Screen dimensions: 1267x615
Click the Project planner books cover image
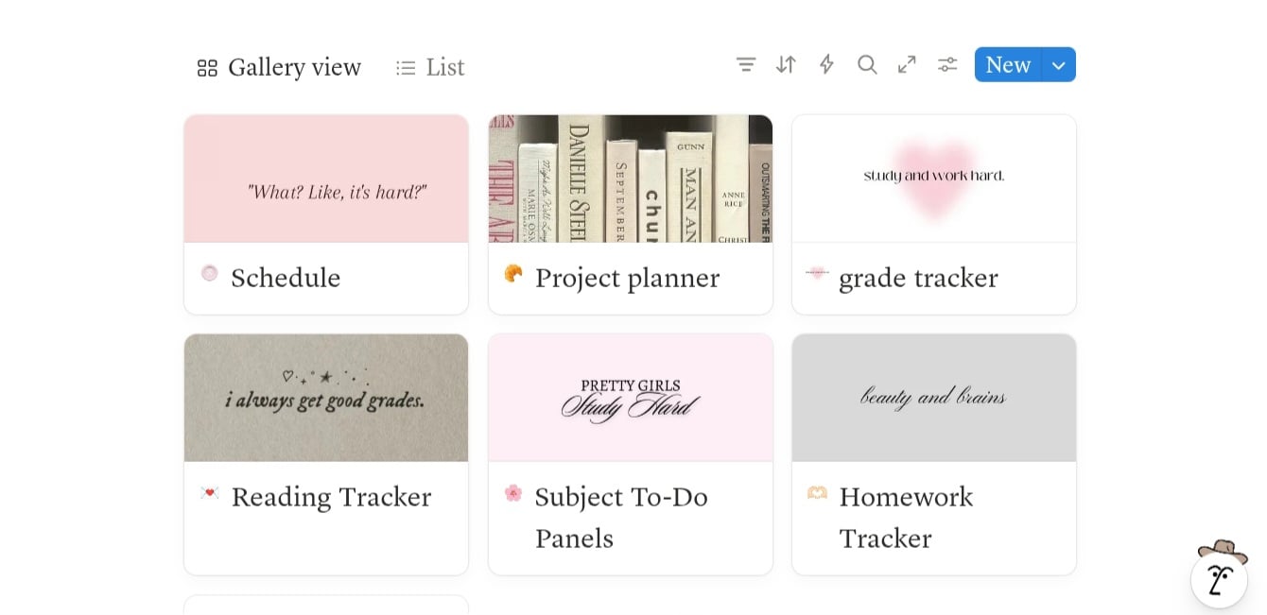coord(631,179)
